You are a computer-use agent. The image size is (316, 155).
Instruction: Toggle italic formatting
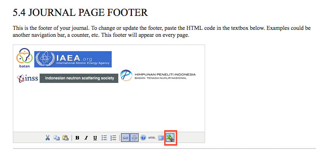click(x=86, y=138)
